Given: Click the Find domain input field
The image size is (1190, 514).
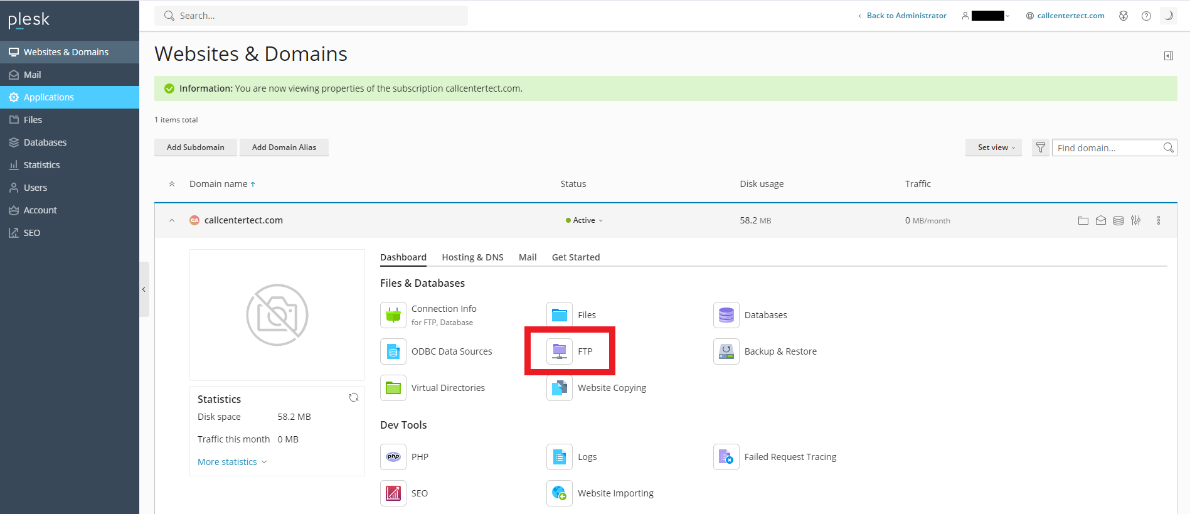Looking at the screenshot, I should click(1107, 148).
